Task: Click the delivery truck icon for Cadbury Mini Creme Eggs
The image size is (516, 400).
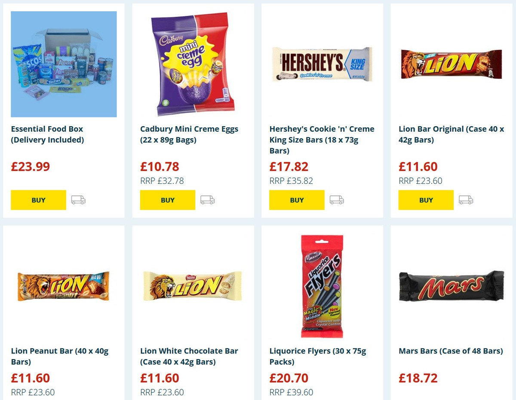Action: pyautogui.click(x=208, y=200)
